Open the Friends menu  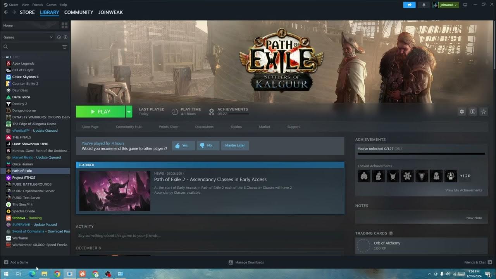38,5
